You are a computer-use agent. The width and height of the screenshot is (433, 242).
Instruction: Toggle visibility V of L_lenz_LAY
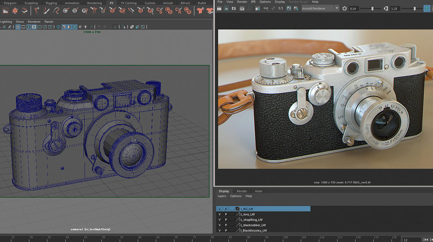[219, 214]
